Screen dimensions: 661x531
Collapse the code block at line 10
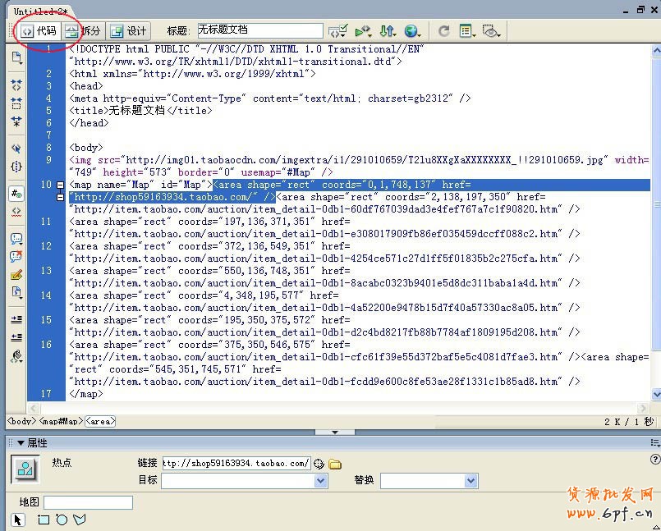[x=60, y=185]
